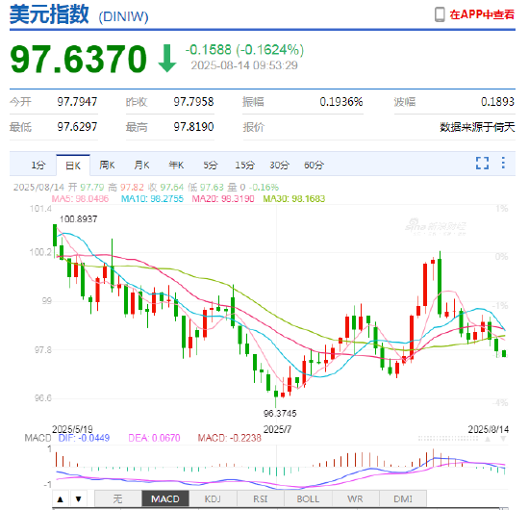Click the gray down triangle below 2025/8/14

[x=503, y=439]
